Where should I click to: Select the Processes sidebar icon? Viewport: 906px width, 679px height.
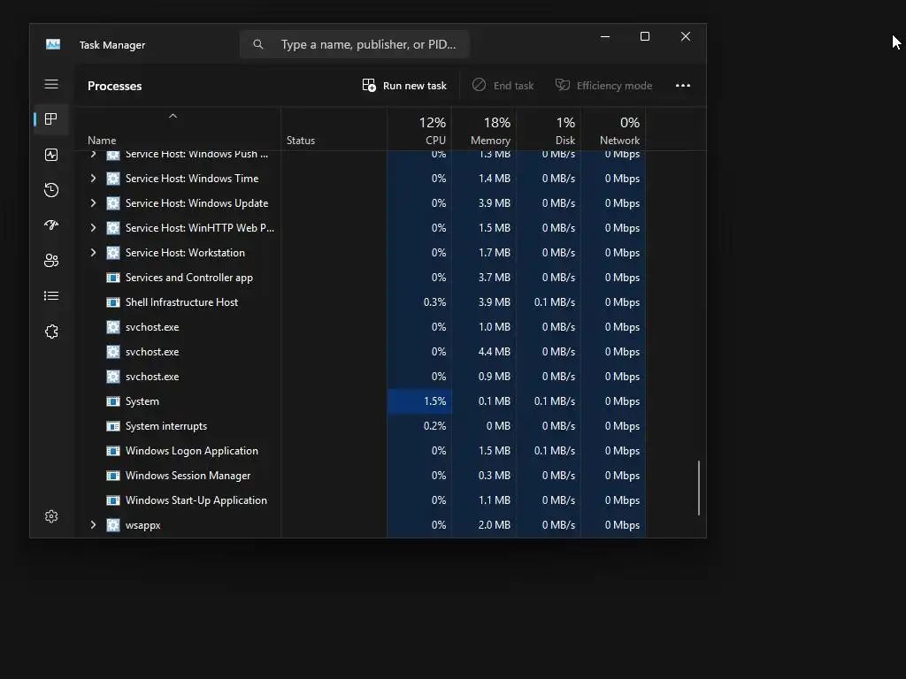pyautogui.click(x=51, y=119)
